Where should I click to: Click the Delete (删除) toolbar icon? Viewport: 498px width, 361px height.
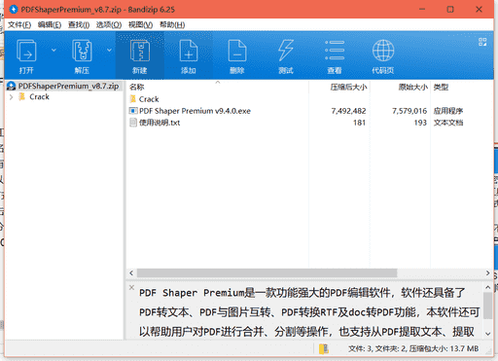tap(237, 51)
